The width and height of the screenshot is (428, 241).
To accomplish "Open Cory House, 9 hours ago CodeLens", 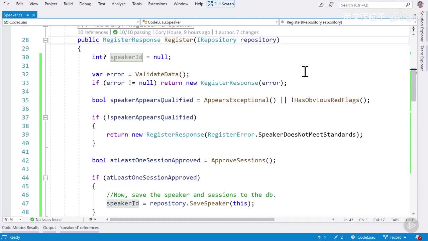I will [x=183, y=32].
